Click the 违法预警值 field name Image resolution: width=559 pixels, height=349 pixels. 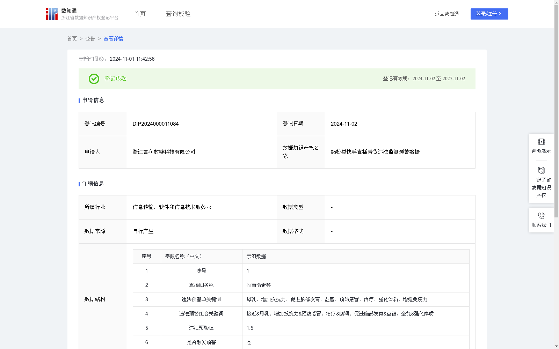tap(201, 328)
